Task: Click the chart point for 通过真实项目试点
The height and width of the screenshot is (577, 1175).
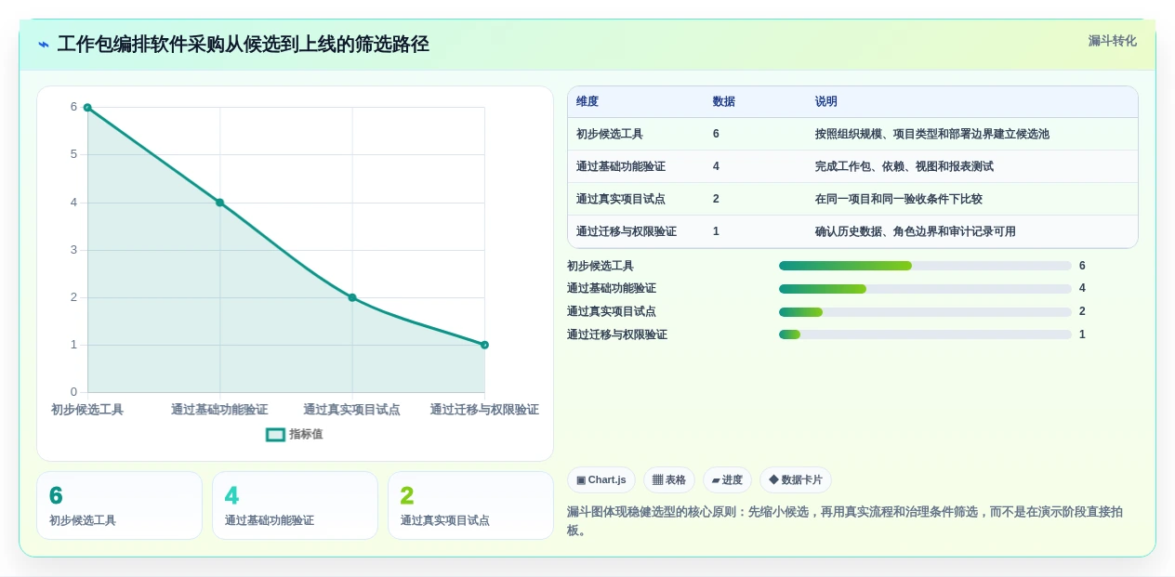Action: (352, 297)
